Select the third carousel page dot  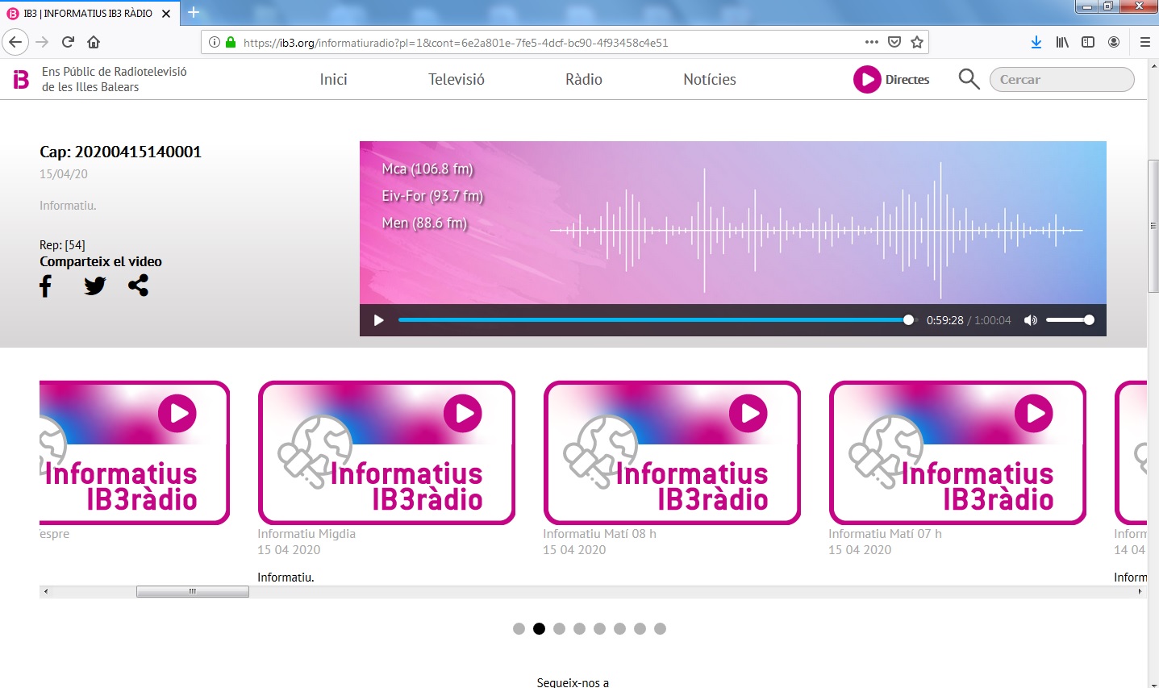click(x=559, y=629)
